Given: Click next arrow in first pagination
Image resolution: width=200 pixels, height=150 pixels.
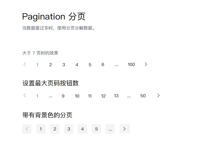Looking at the screenshot, I should (146, 64).
